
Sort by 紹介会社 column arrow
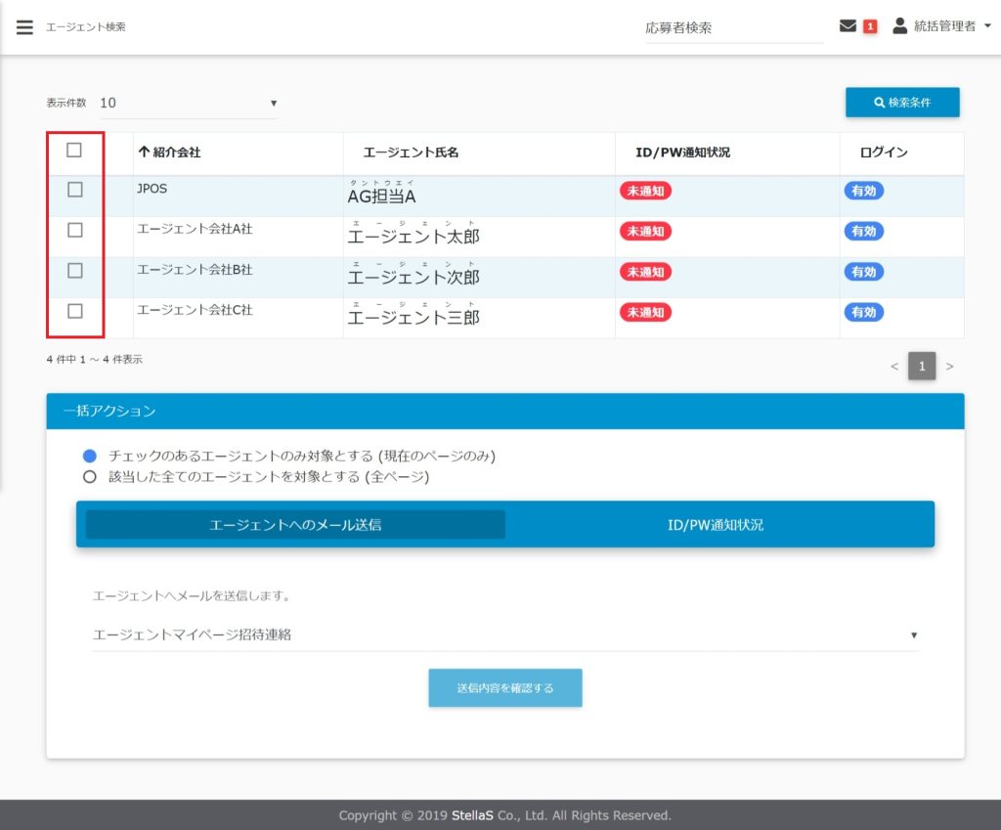click(144, 153)
